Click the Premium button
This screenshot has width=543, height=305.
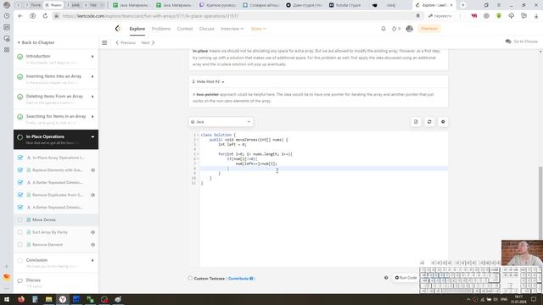pyautogui.click(x=429, y=29)
